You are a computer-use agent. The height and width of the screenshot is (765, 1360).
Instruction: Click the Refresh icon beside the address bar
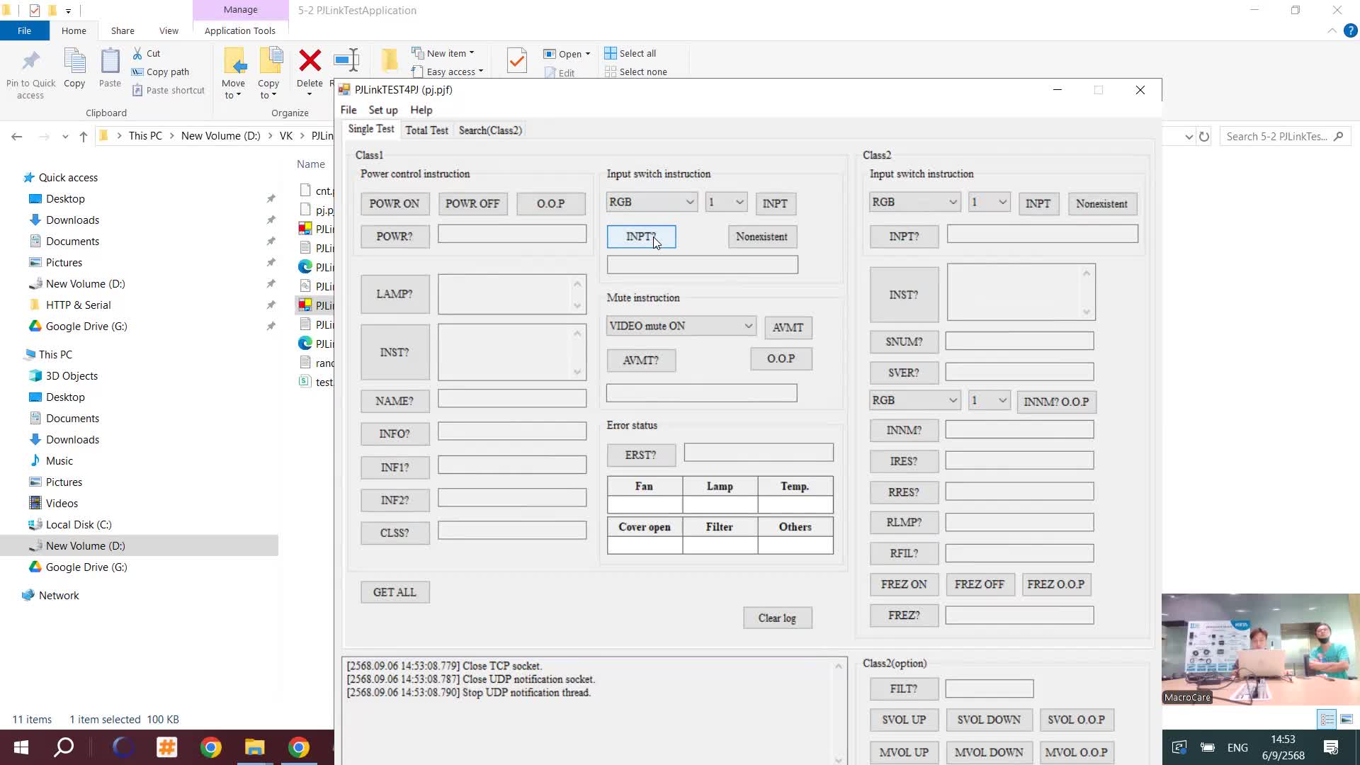coord(1205,136)
